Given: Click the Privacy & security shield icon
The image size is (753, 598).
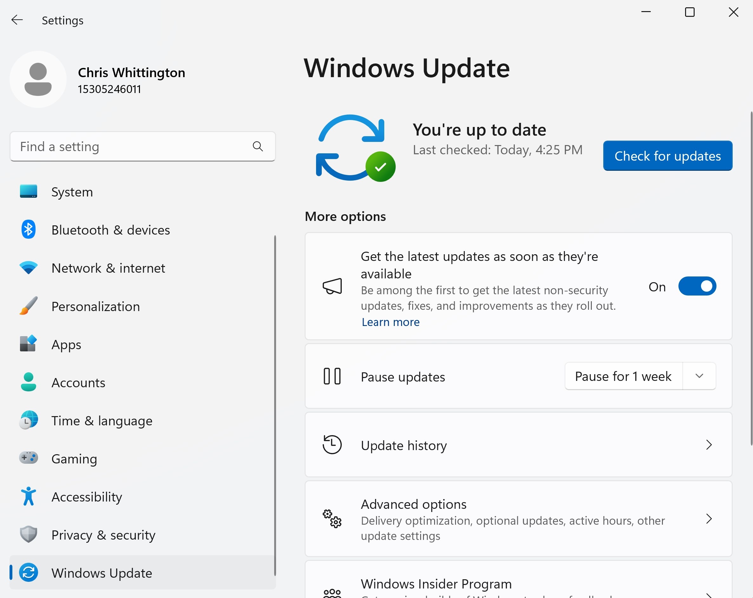Looking at the screenshot, I should (28, 535).
